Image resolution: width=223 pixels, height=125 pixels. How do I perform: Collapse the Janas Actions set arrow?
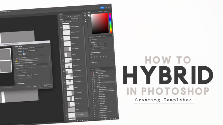pyautogui.click(x=96, y=86)
